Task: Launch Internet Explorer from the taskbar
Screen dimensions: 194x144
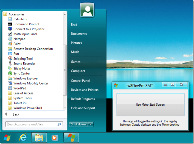Action: pyautogui.click(x=23, y=137)
